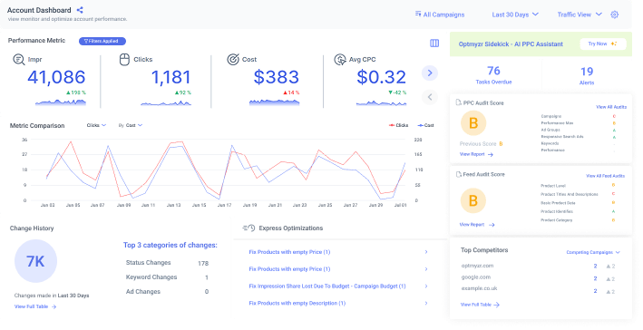The image size is (643, 330).
Task: Click the Impr sparkline chart
Action: pyautogui.click(x=60, y=102)
